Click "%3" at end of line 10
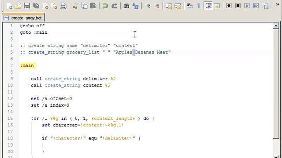Image resolution: width=282 pixels, height=158 pixels. click(x=108, y=85)
